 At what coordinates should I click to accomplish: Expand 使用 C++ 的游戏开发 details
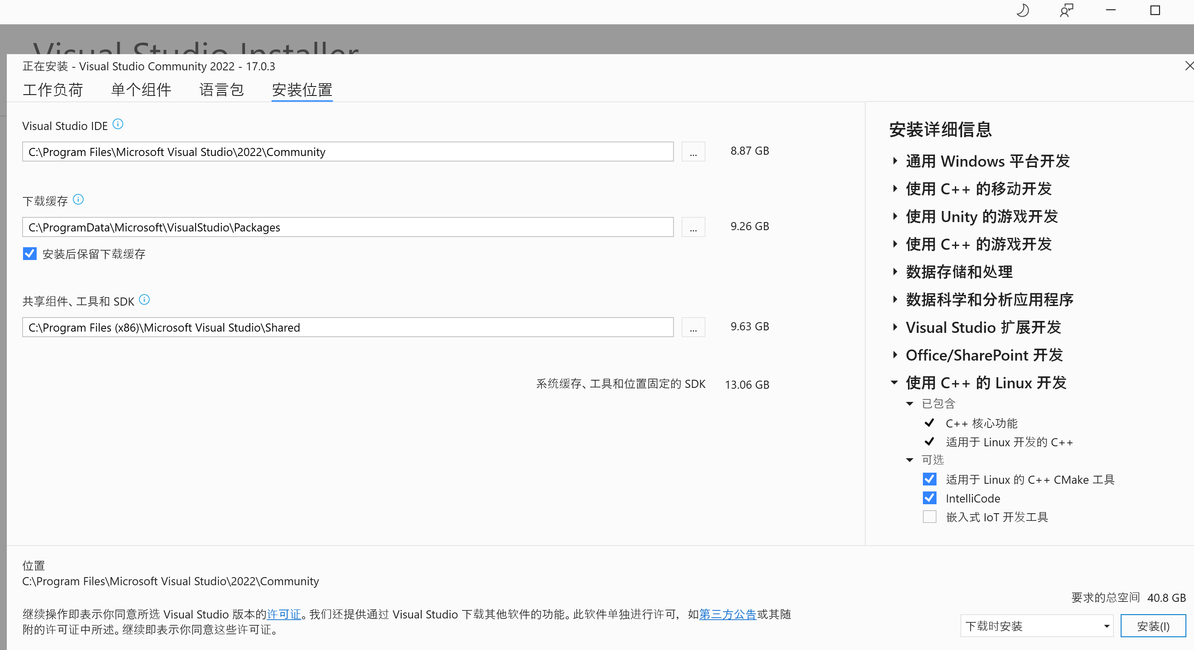coord(895,244)
